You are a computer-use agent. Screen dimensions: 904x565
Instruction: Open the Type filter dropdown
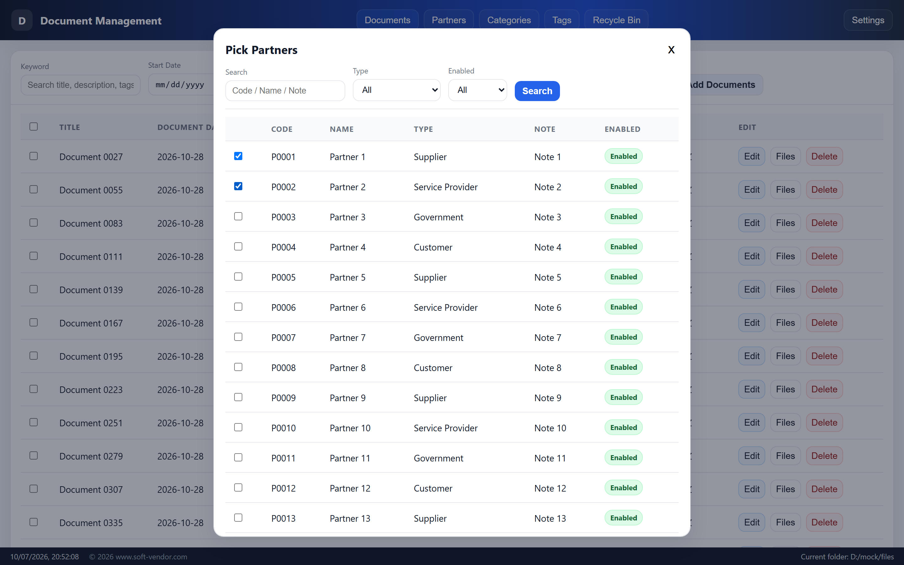tap(396, 90)
